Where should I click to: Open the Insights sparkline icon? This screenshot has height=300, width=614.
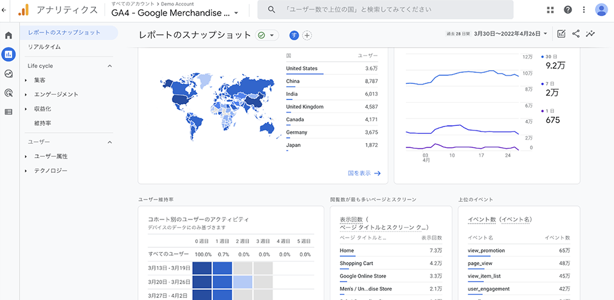590,34
